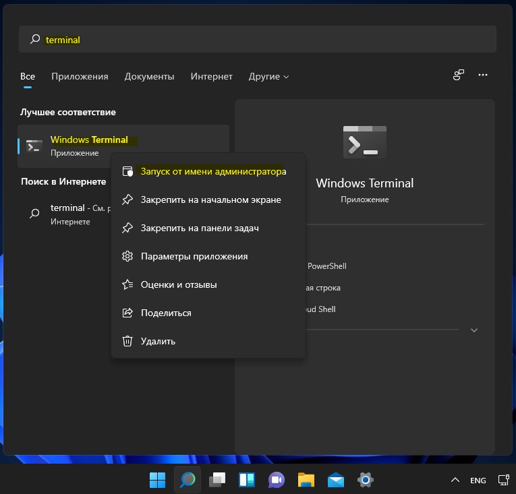
Task: Launch the Chat app from taskbar
Action: (277, 481)
